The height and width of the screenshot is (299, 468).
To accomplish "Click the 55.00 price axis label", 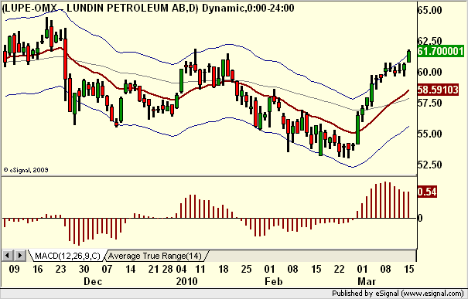I will [x=429, y=134].
